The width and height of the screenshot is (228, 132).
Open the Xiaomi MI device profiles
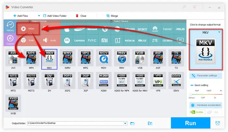105,41
